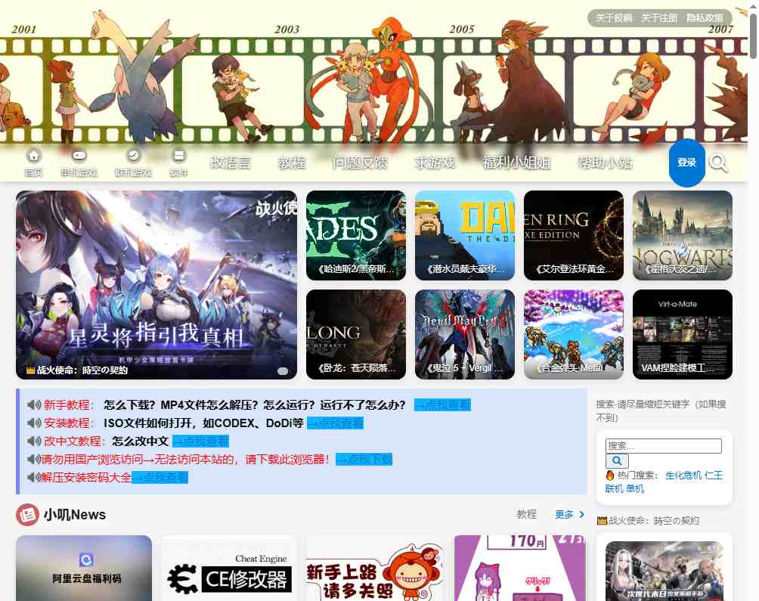Open 合金弹头 Metal Slug thumbnail
759x601 pixels.
coord(574,334)
